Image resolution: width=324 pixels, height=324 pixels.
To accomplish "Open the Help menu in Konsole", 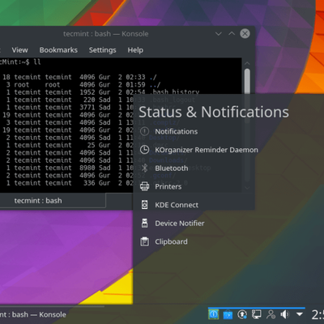I will (135, 50).
